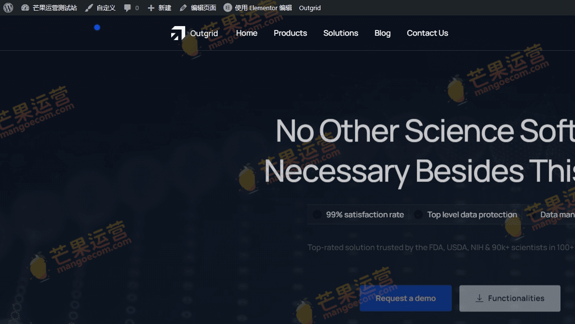Screen dimensions: 575x324
Task: Visit the Blog nav link
Action: [x=383, y=33]
